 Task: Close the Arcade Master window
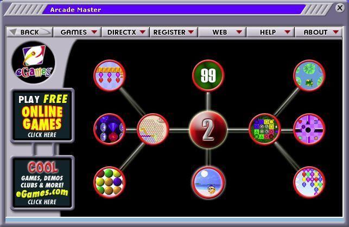(340, 8)
